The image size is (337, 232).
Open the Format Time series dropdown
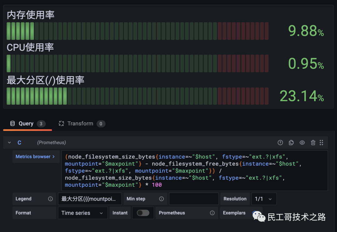(x=83, y=213)
